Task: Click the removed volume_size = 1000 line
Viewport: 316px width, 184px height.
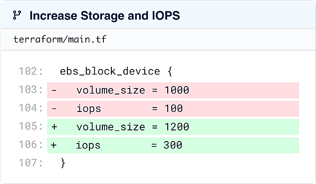Action: point(173,90)
